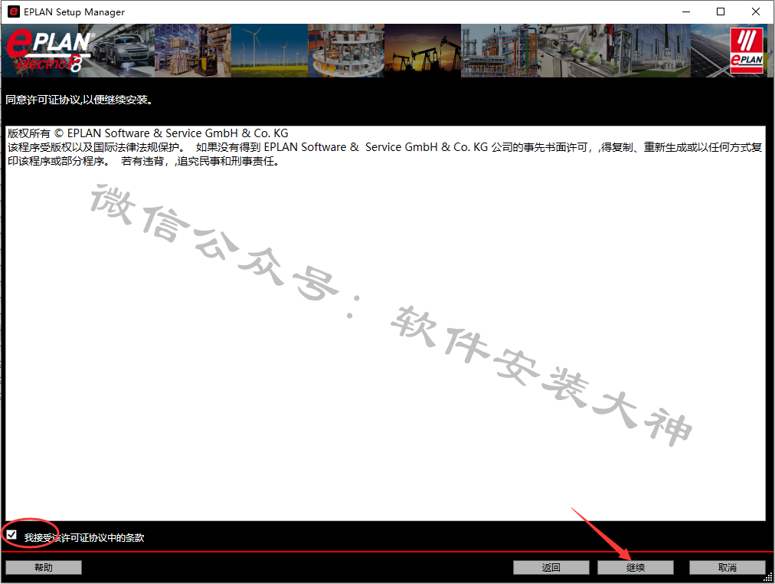Open help with the 帮助 button
This screenshot has height=584, width=775.
[x=44, y=568]
